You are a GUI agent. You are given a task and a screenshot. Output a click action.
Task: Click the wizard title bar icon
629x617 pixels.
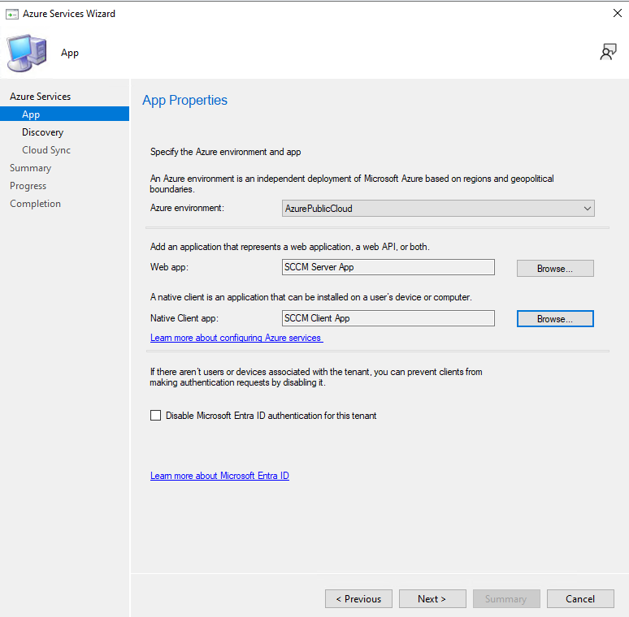pyautogui.click(x=12, y=13)
